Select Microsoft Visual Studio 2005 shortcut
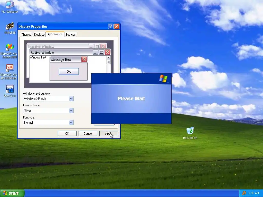Image resolution: width=263 pixels, height=197 pixels. pyautogui.click(x=9, y=51)
